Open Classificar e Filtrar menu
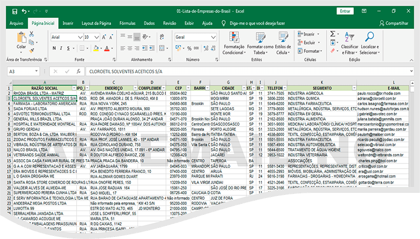The width and height of the screenshot is (420, 239). (350, 43)
